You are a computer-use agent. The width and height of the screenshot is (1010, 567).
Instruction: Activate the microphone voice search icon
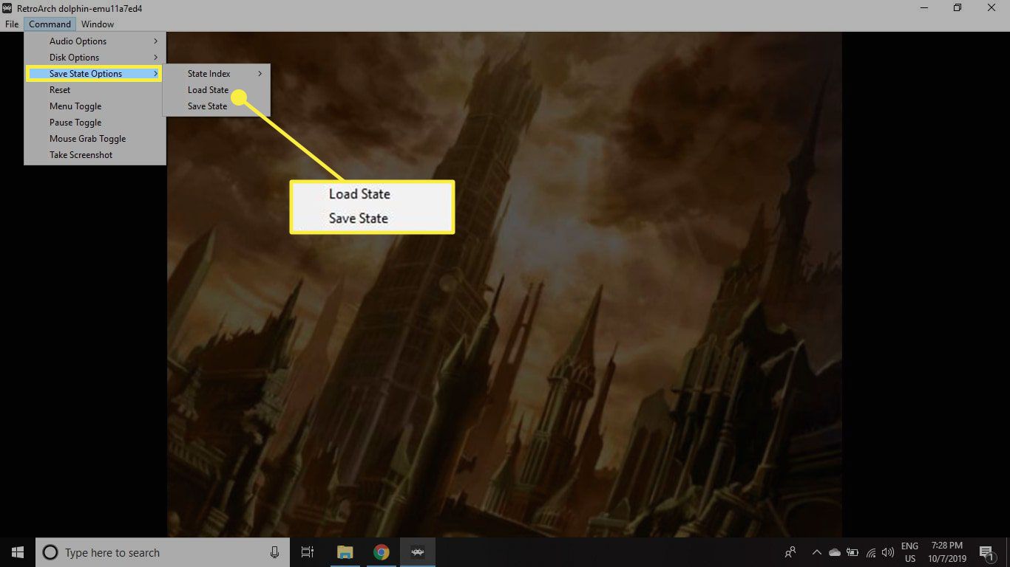pyautogui.click(x=274, y=552)
